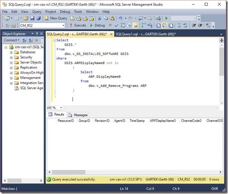Open the View menu

click(x=24, y=12)
